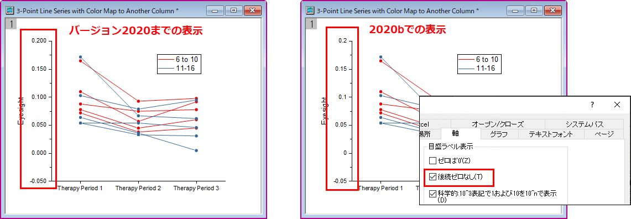Image resolution: width=631 pixels, height=219 pixels.
Task: Click the graph window icon in right window title bar
Action: (310, 11)
